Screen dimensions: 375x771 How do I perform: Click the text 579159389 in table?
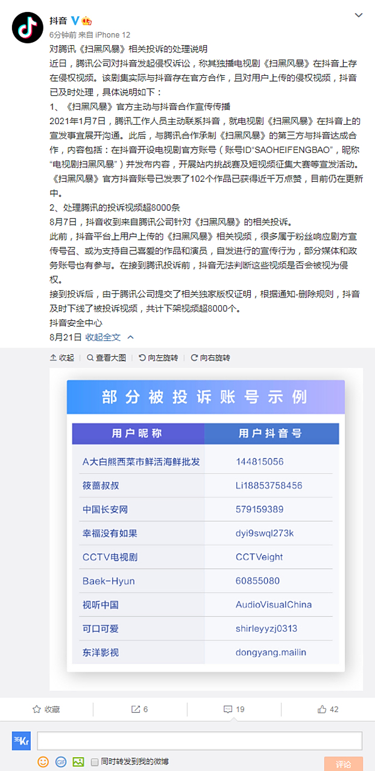coord(260,510)
